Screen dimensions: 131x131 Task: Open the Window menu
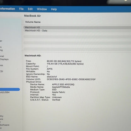pyautogui.click(x=42, y=9)
